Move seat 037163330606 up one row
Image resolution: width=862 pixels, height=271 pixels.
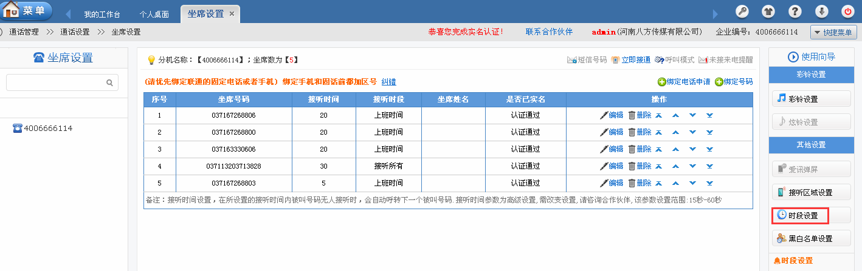(675, 149)
